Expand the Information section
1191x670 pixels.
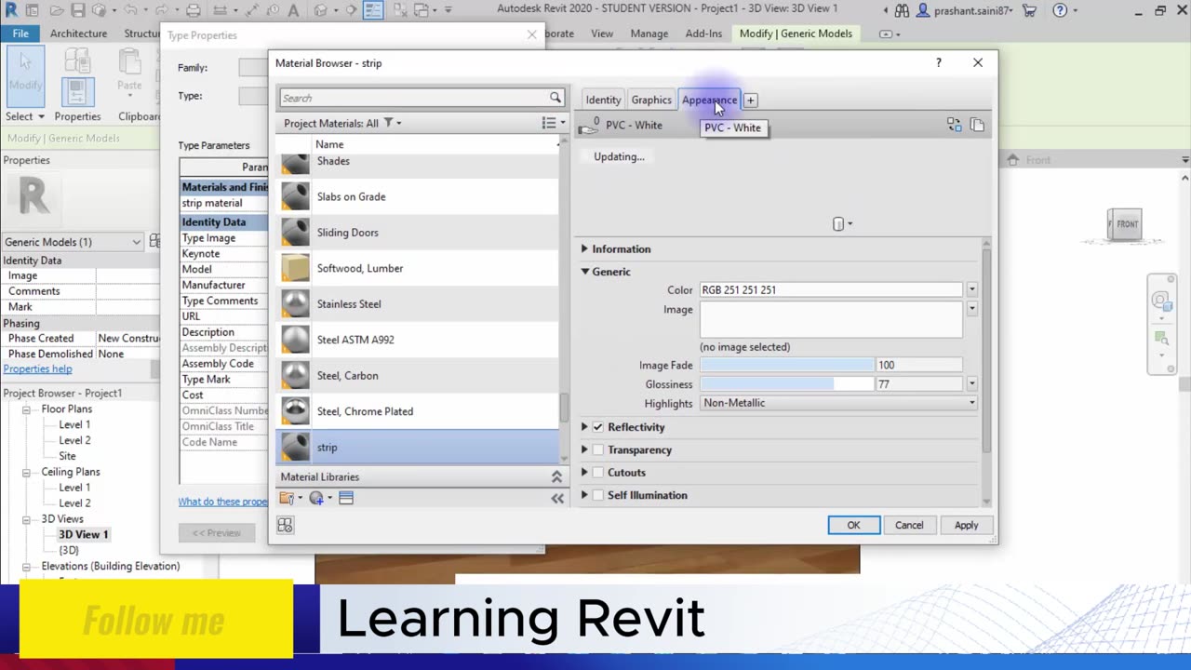[584, 249]
